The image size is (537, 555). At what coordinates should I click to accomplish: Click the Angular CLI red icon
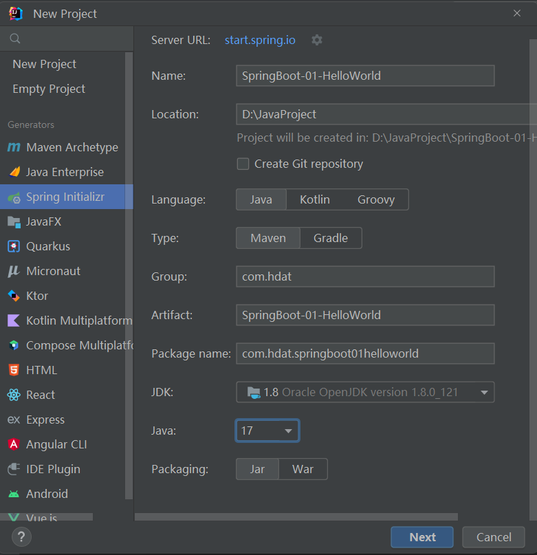(x=14, y=444)
